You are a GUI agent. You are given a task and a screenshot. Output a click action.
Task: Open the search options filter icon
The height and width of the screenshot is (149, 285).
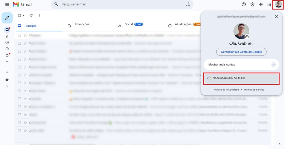pos(188,4)
